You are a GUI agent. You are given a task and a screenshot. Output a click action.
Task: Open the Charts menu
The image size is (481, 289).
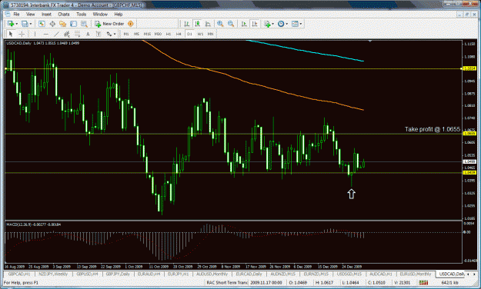click(x=64, y=14)
